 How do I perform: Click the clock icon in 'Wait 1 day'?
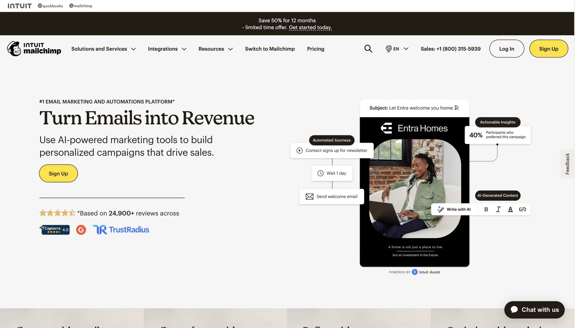coord(321,173)
